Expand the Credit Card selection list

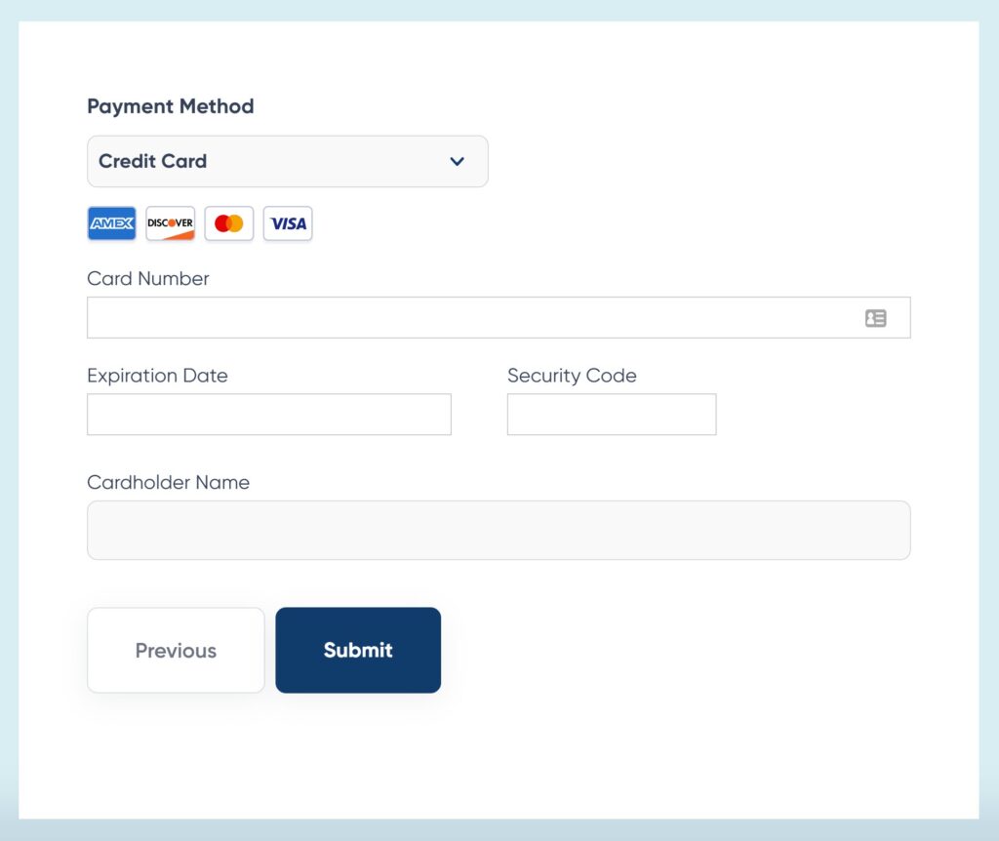coord(288,161)
